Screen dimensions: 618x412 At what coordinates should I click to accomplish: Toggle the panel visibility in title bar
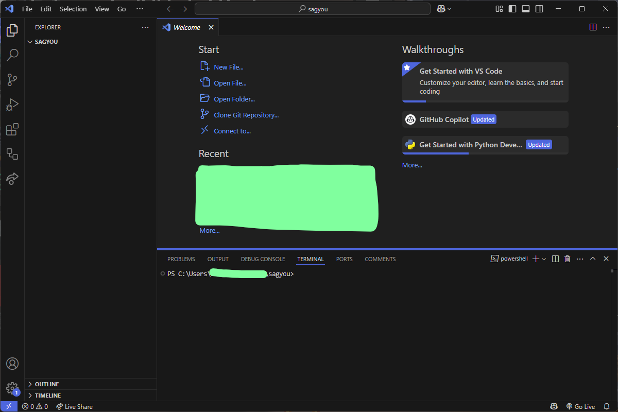coord(526,9)
